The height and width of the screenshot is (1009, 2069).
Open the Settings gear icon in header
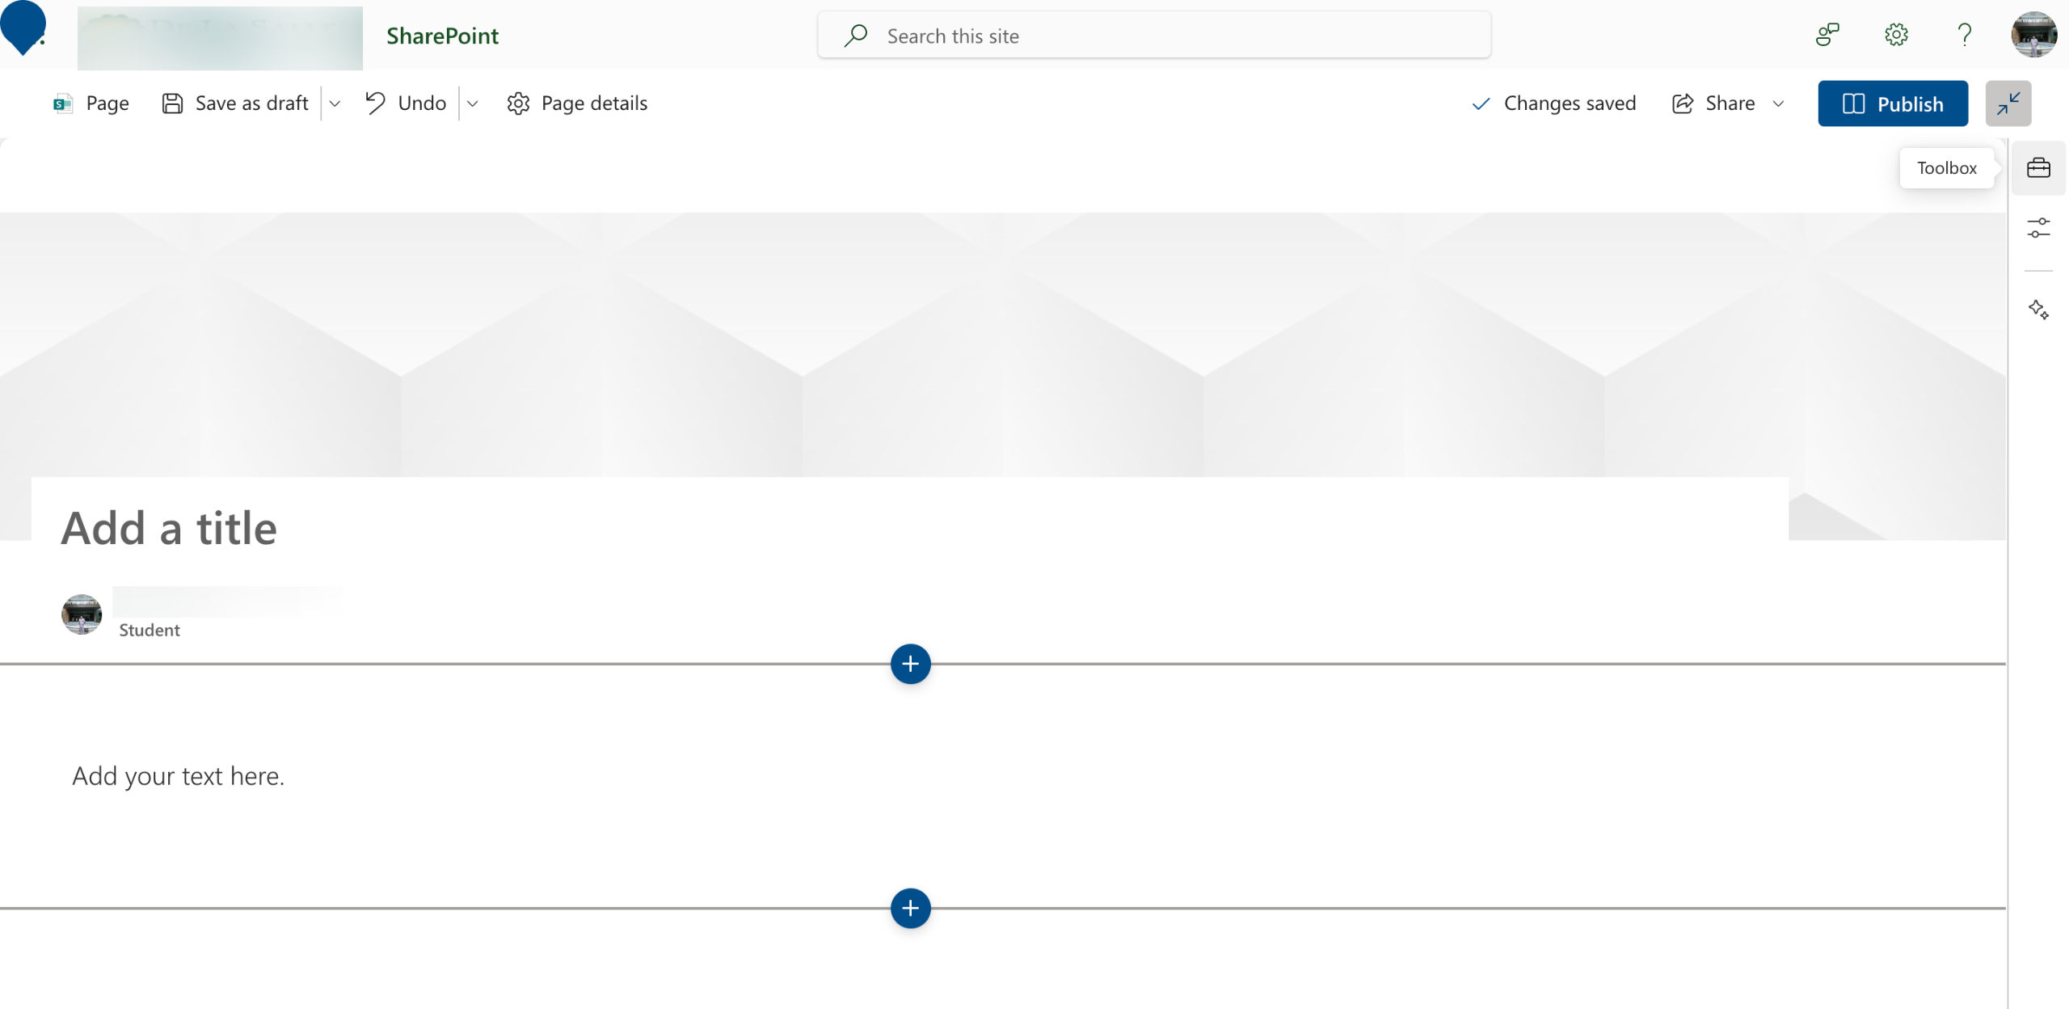tap(1896, 35)
